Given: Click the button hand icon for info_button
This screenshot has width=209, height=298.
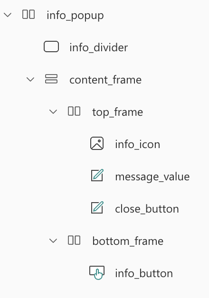Looking at the screenshot, I should 97,273.
